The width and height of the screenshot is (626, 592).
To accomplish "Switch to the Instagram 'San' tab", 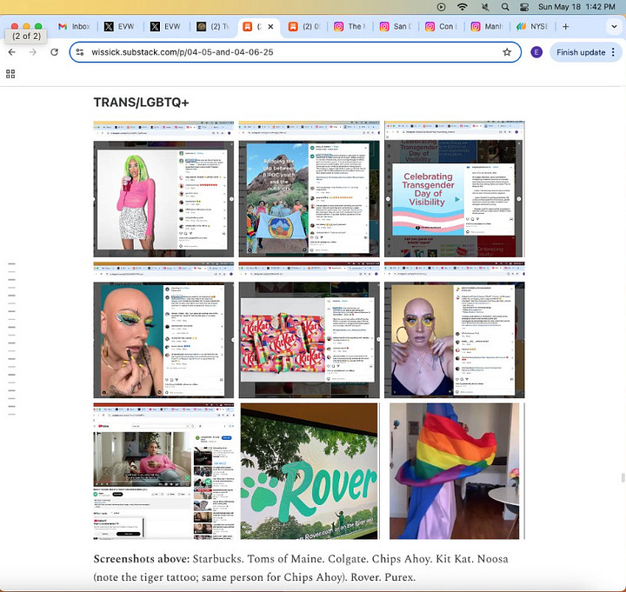I will [396, 27].
